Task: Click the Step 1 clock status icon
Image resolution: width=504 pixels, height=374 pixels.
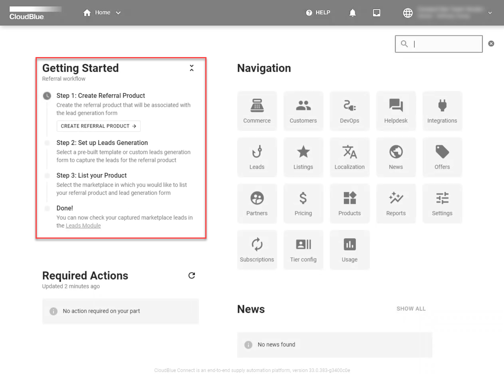Action: click(47, 96)
